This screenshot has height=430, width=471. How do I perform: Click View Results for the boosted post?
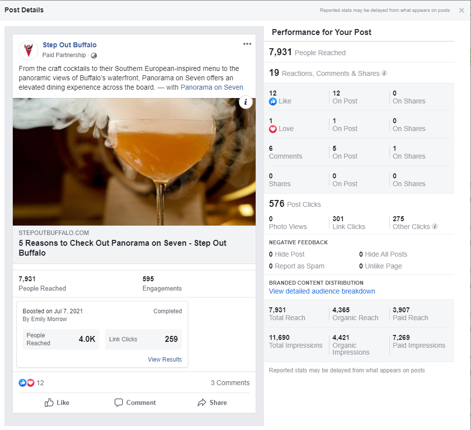165,359
